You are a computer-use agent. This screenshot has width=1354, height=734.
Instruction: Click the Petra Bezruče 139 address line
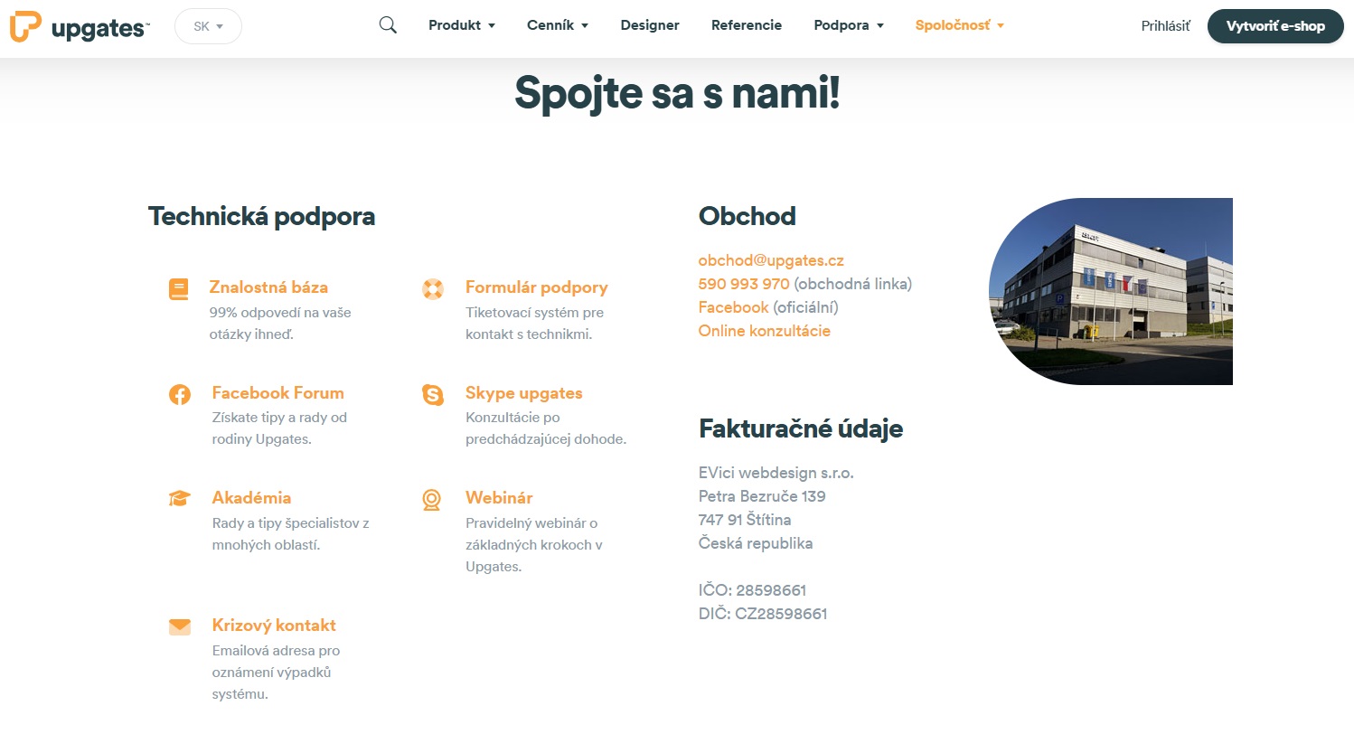click(x=762, y=496)
